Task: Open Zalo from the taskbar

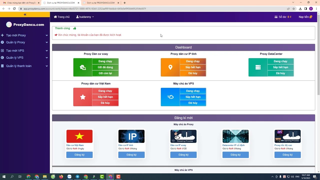Action: [x=69, y=177]
